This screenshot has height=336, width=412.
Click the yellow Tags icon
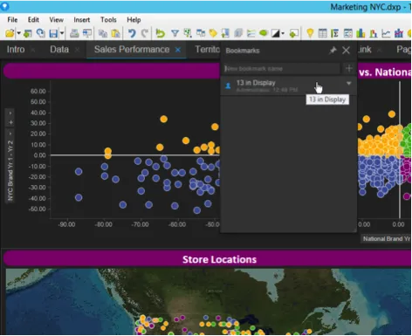tap(213, 33)
